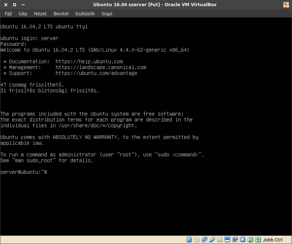Click the VirtualBox icon in the title bar corner
Screen dimensions: 292x244
tap(286, 5)
